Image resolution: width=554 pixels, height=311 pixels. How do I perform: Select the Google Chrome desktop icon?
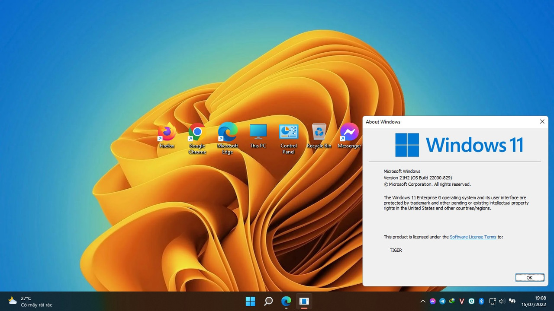(197, 139)
